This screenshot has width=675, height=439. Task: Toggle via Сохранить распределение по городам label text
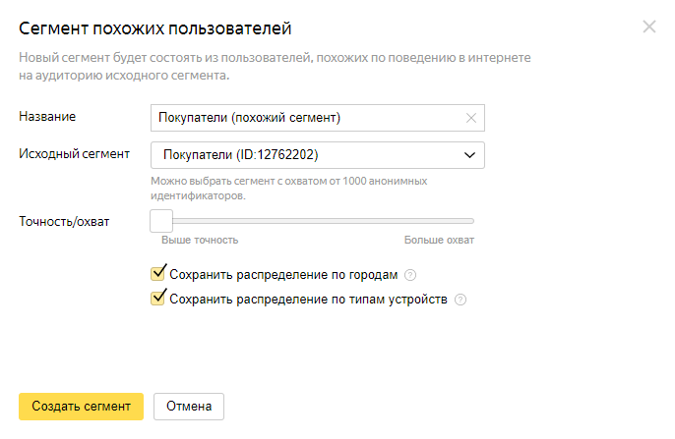coord(283,275)
